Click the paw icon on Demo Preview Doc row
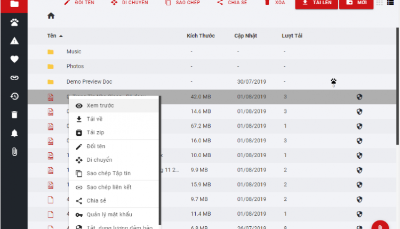This screenshot has width=400, height=229. tap(333, 82)
